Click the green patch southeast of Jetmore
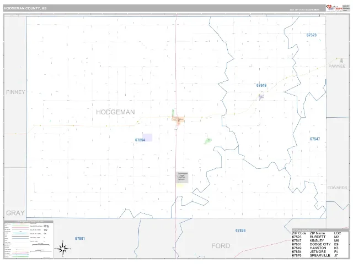The width and height of the screenshot is (353, 264). click(x=207, y=141)
